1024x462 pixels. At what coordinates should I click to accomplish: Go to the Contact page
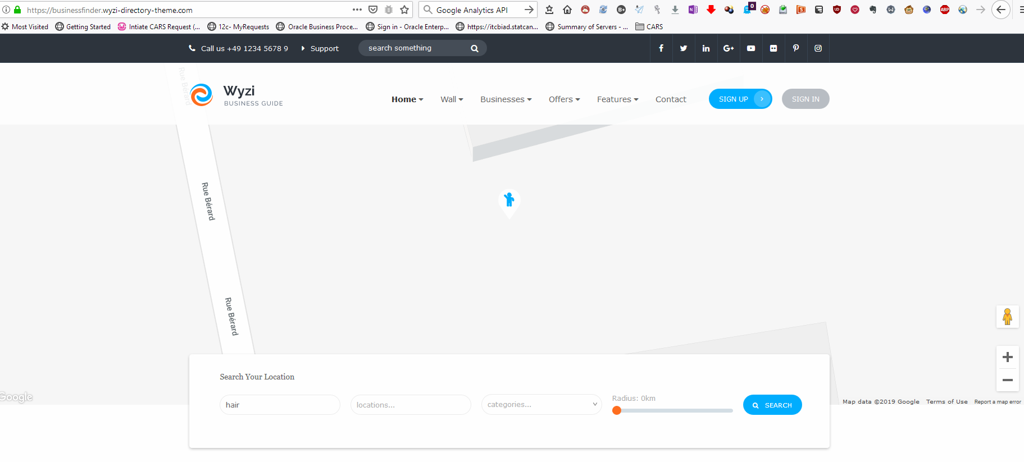click(x=671, y=99)
